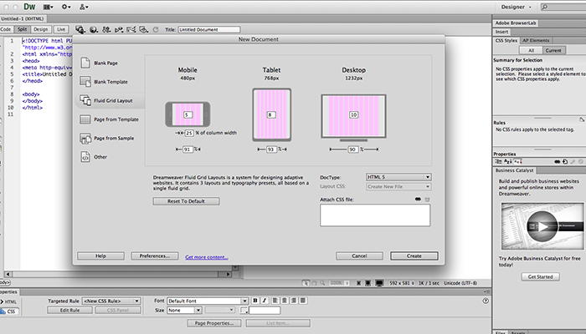Click the Refresh design view icon
The width and height of the screenshot is (586, 334).
coord(156,29)
